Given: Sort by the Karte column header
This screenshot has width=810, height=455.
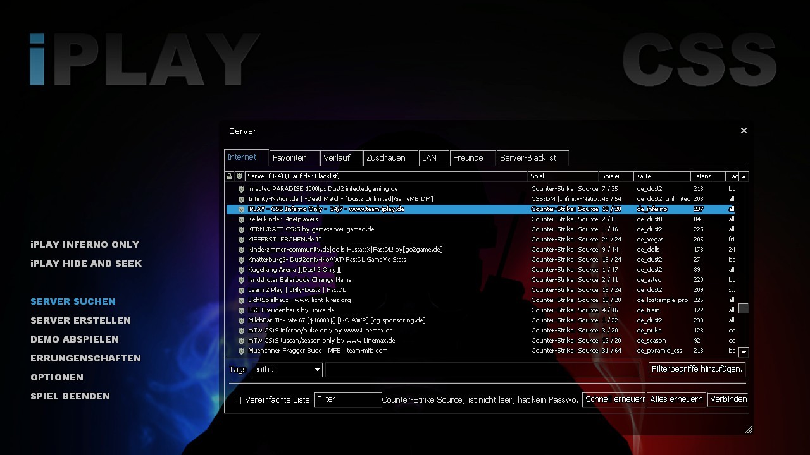Looking at the screenshot, I should click(662, 176).
